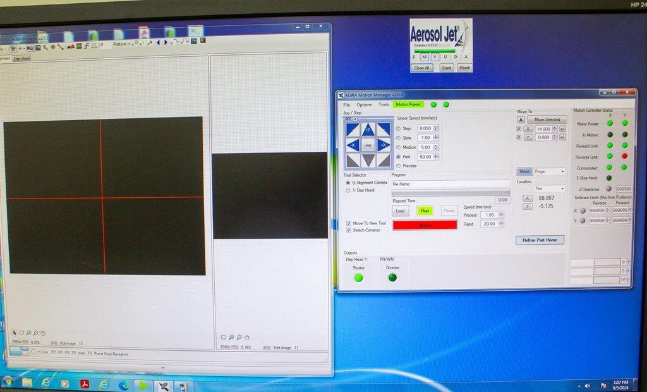Click the +Y jog arrow
647x392 pixels.
pyautogui.click(x=367, y=130)
